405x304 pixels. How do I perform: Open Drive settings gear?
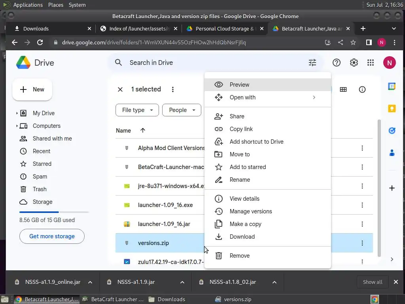coord(354,63)
